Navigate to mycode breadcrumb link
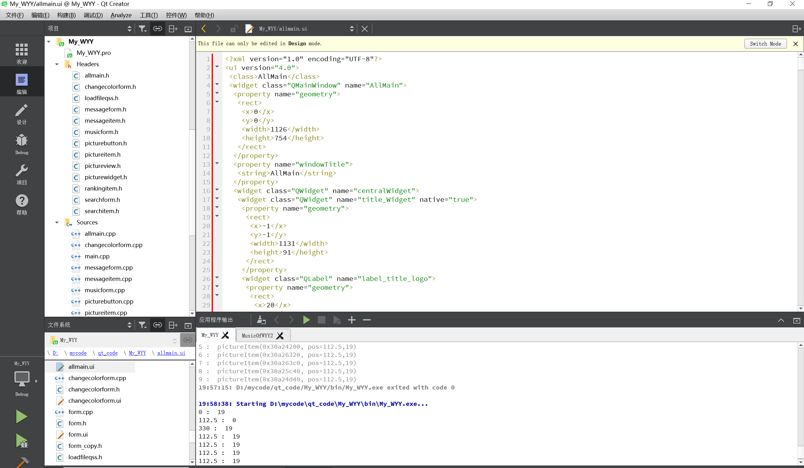The image size is (804, 468). coord(78,353)
